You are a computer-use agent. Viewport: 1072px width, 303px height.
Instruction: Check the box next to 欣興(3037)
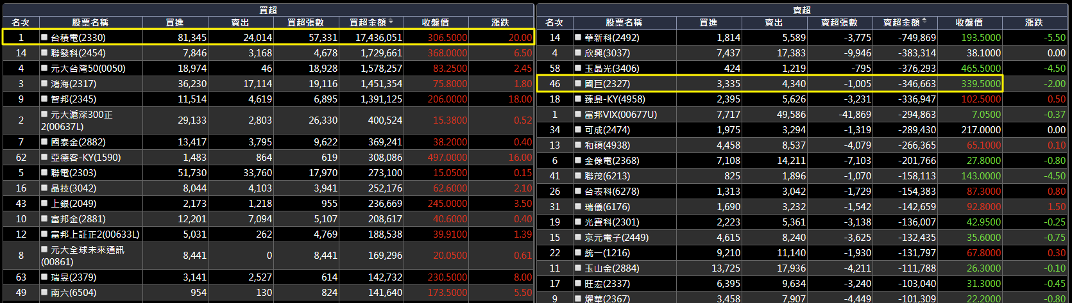click(578, 53)
